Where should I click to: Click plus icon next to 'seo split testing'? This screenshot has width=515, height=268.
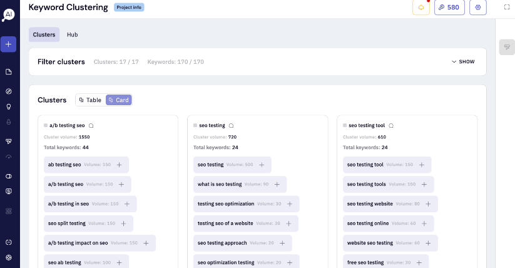123,224
